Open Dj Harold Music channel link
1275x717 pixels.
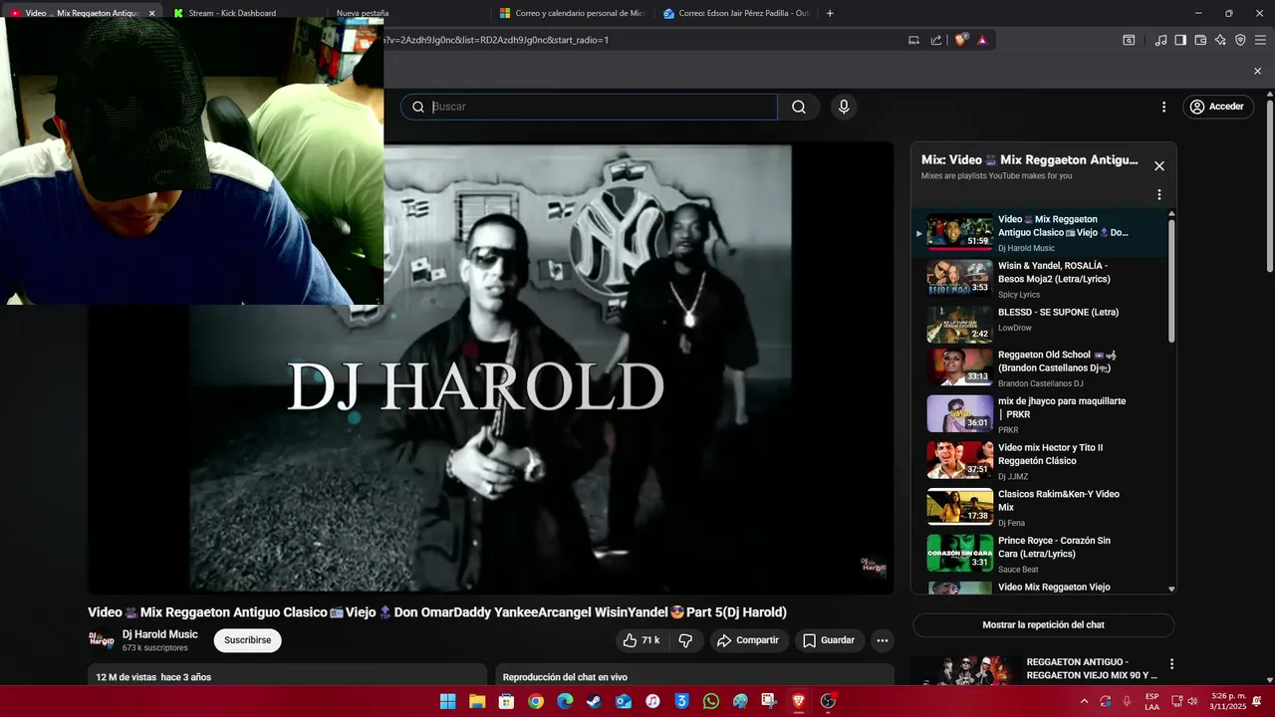pyautogui.click(x=160, y=634)
